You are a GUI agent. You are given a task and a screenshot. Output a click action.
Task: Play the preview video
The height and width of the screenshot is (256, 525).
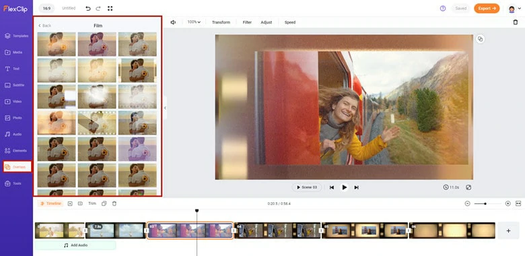coord(344,187)
